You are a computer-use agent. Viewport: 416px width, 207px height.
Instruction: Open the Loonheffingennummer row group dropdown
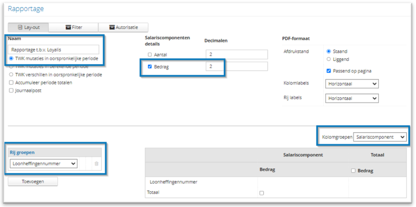pos(43,164)
